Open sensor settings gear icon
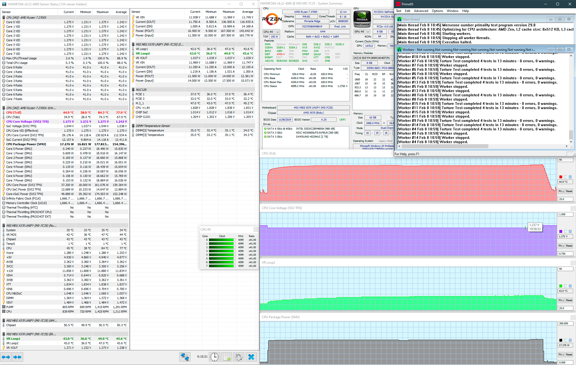The height and width of the screenshot is (365, 576). (x=239, y=357)
